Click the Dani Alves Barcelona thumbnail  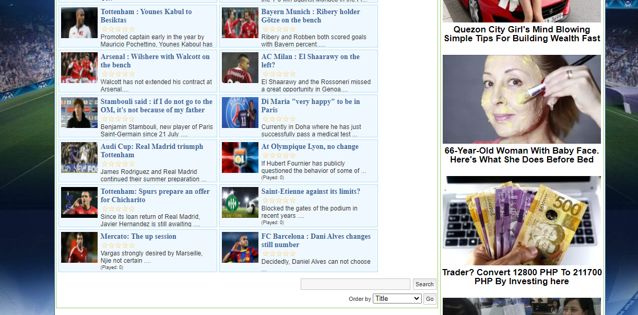point(240,247)
